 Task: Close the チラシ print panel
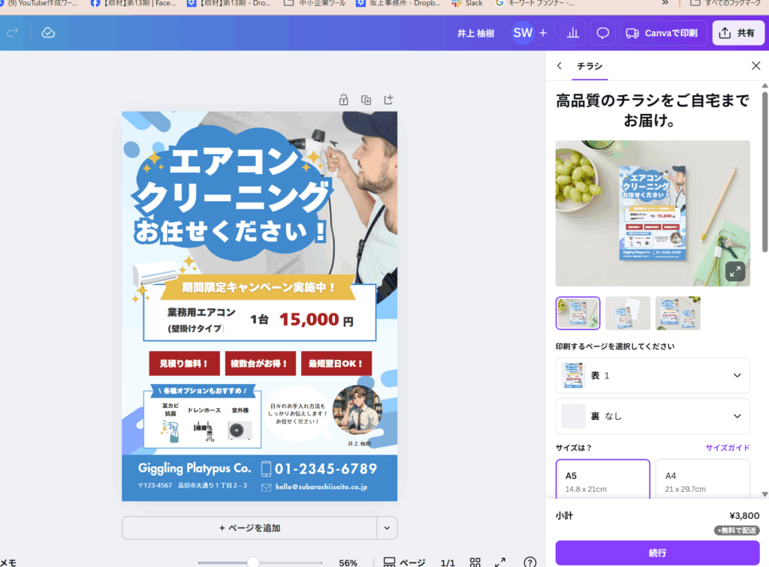coord(755,65)
